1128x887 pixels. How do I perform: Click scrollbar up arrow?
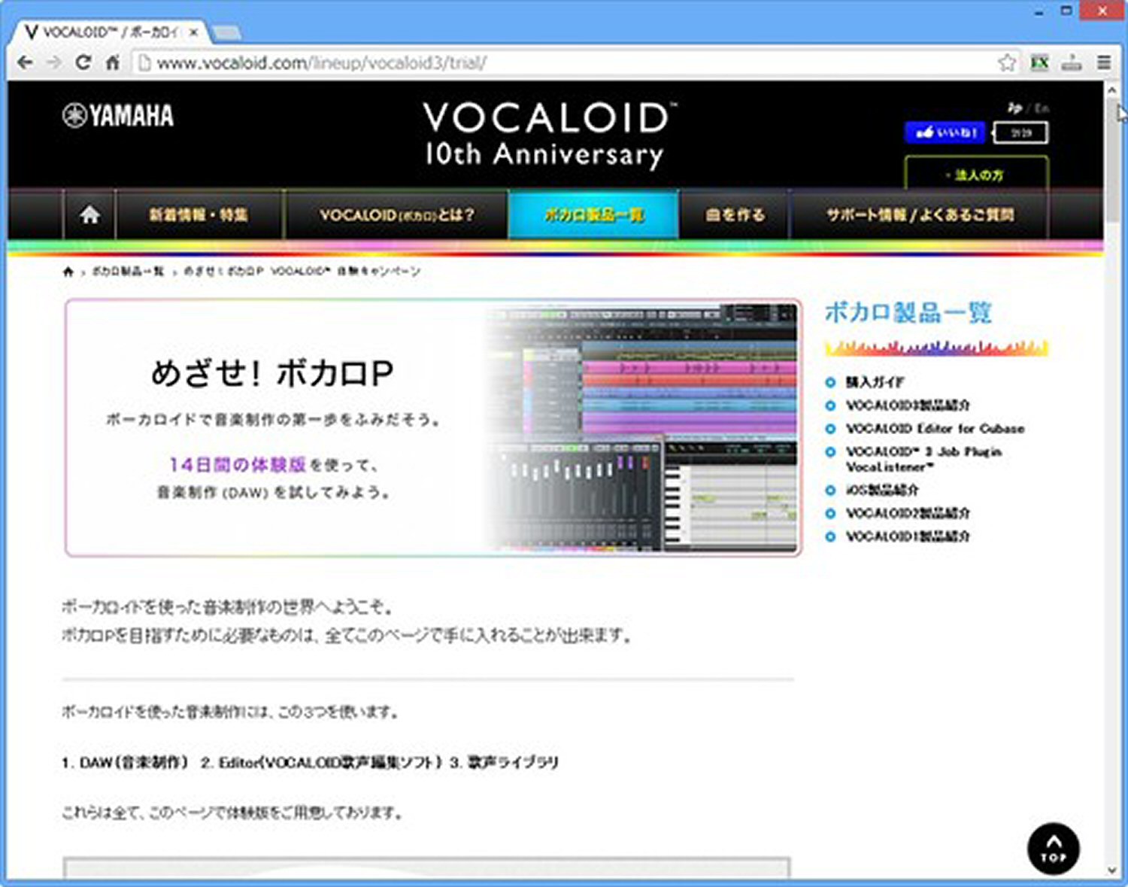point(1112,90)
